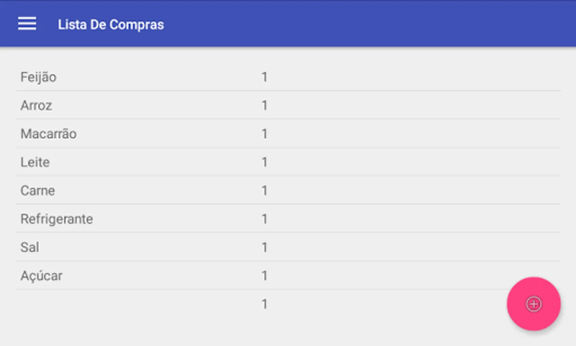Viewport: 576px width, 346px height.
Task: Choose the Carne item
Action: (38, 191)
